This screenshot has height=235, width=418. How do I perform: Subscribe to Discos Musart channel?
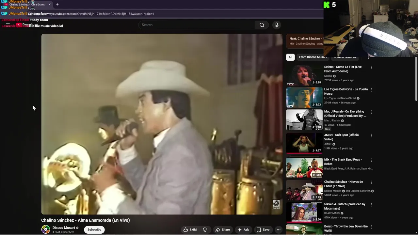point(94,230)
